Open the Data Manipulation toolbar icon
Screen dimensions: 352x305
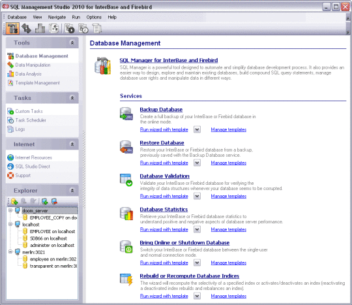click(26, 28)
